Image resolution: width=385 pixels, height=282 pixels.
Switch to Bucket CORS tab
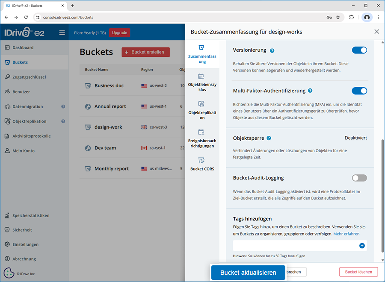(x=202, y=164)
